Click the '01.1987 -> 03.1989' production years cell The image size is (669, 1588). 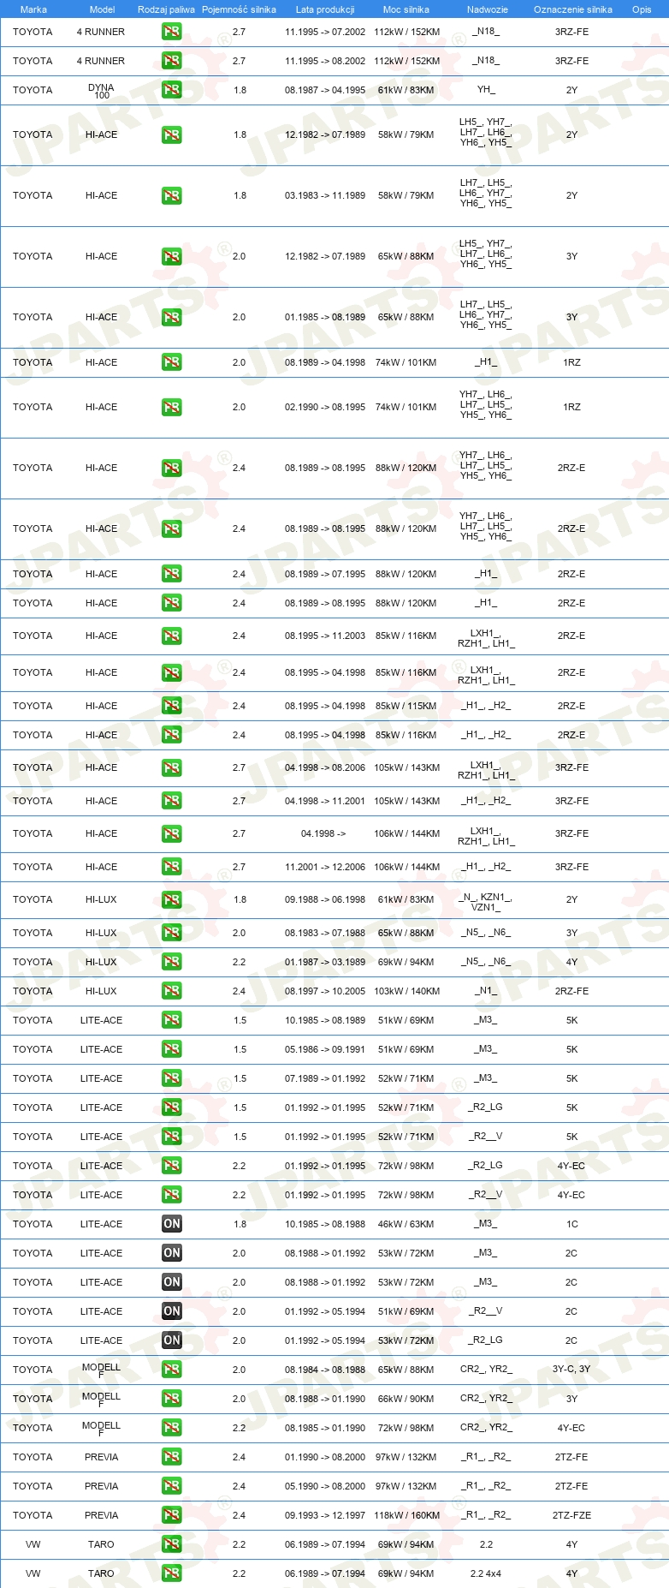[325, 962]
